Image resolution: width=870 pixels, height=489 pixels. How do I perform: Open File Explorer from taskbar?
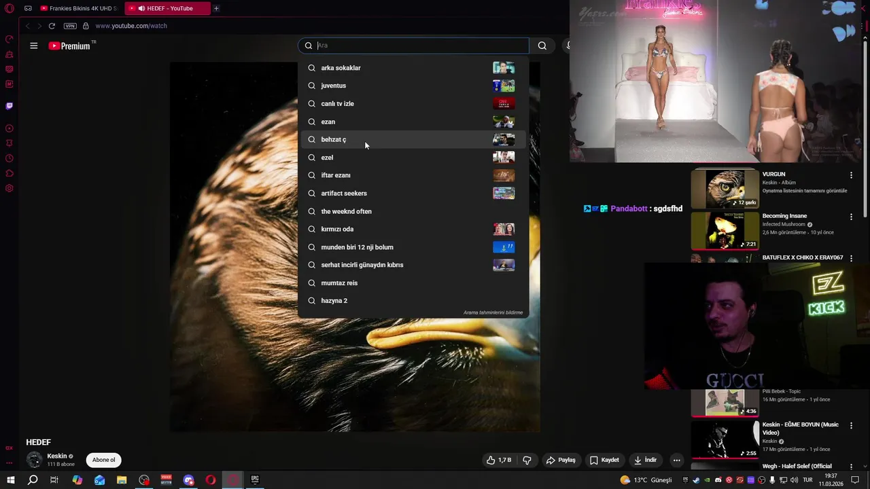click(122, 480)
